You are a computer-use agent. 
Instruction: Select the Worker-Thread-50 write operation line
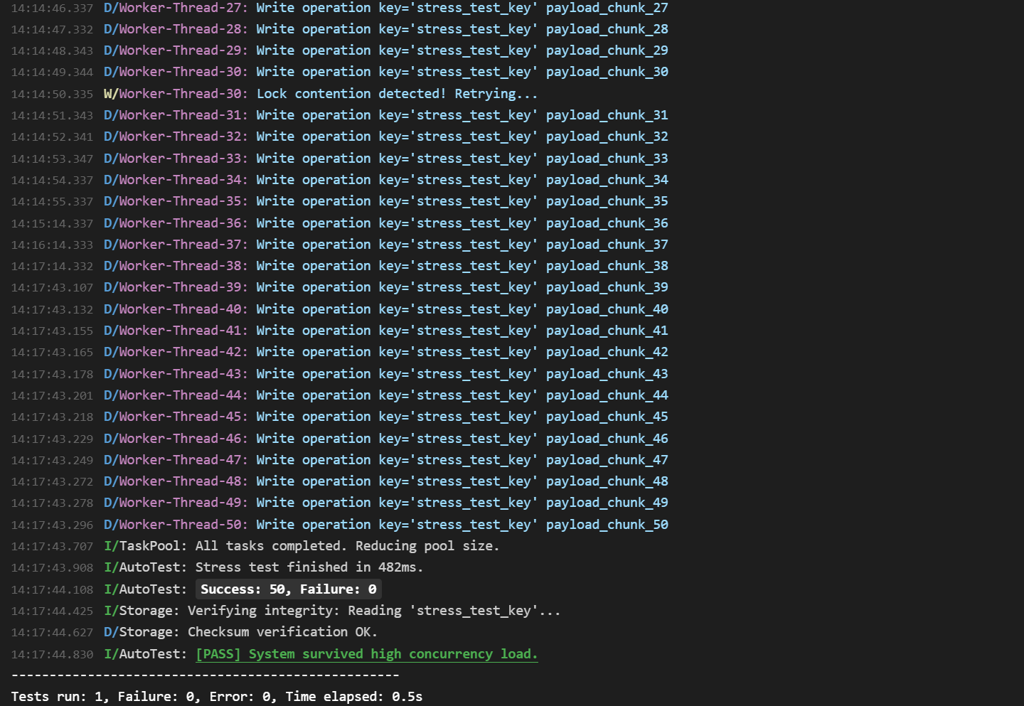pyautogui.click(x=340, y=525)
